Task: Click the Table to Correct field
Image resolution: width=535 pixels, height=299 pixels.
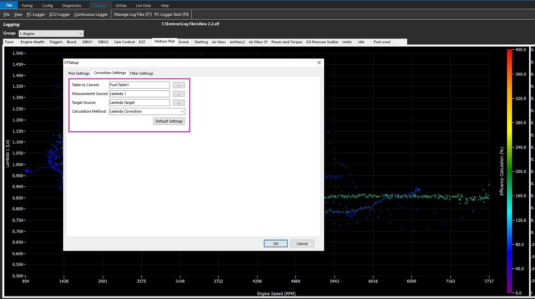Action: click(139, 85)
